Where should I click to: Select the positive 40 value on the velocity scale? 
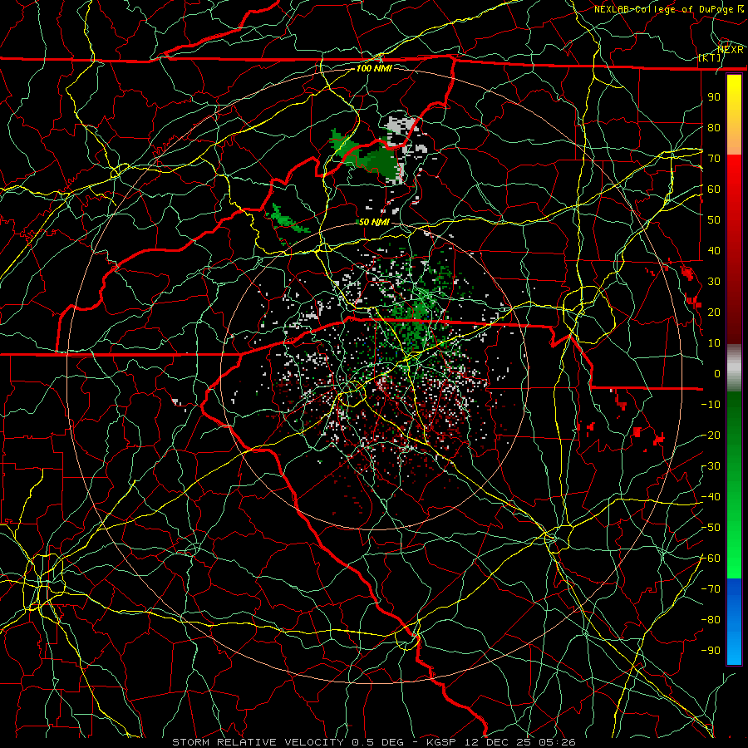tap(714, 250)
